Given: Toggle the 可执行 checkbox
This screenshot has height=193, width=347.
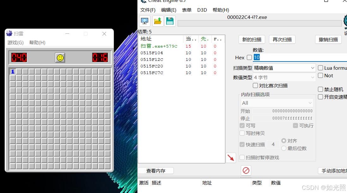Looking at the screenshot, I should (x=295, y=126).
